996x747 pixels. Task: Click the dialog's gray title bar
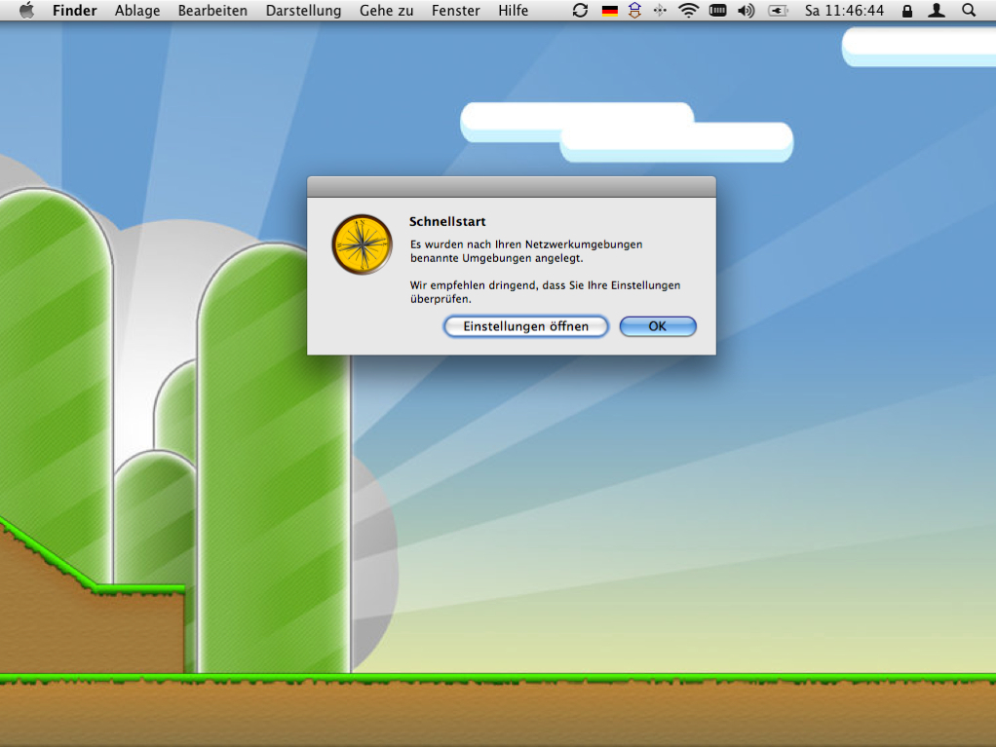pos(512,187)
